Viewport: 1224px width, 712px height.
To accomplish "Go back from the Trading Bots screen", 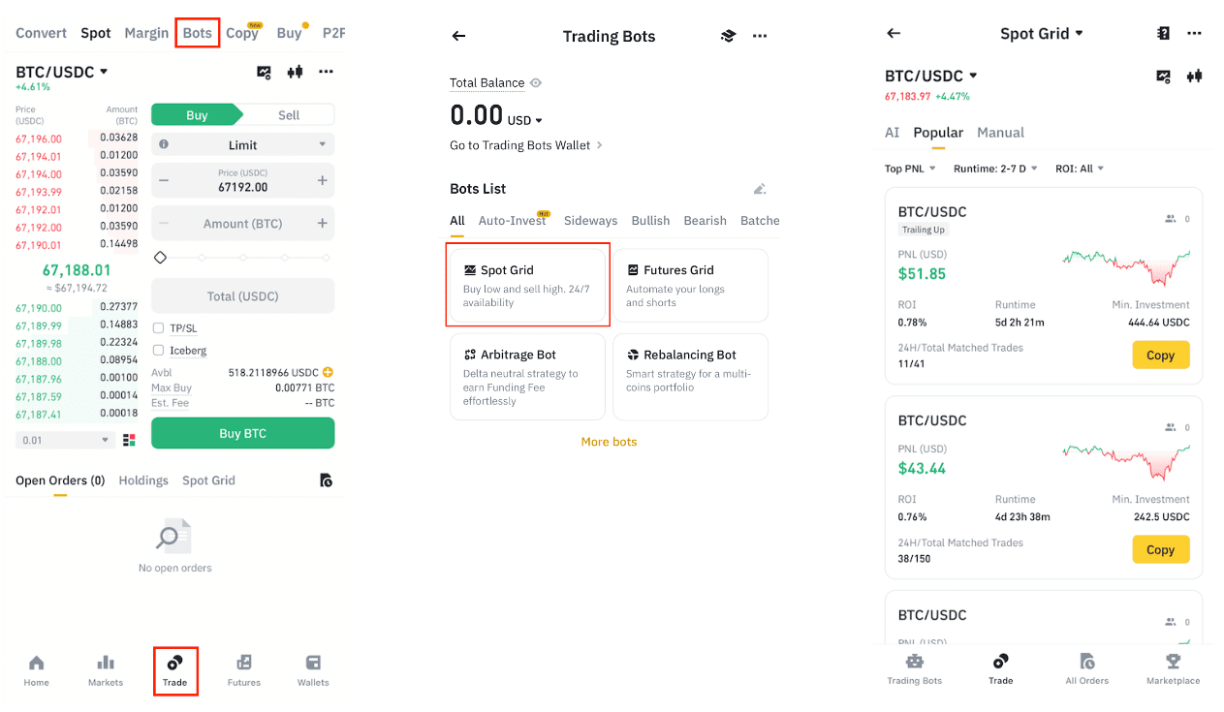I will pos(459,36).
